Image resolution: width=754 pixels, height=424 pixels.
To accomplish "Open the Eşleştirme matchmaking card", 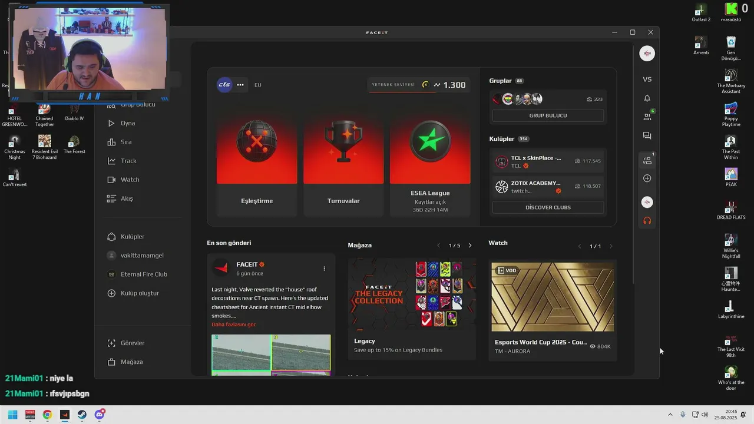I will point(257,161).
